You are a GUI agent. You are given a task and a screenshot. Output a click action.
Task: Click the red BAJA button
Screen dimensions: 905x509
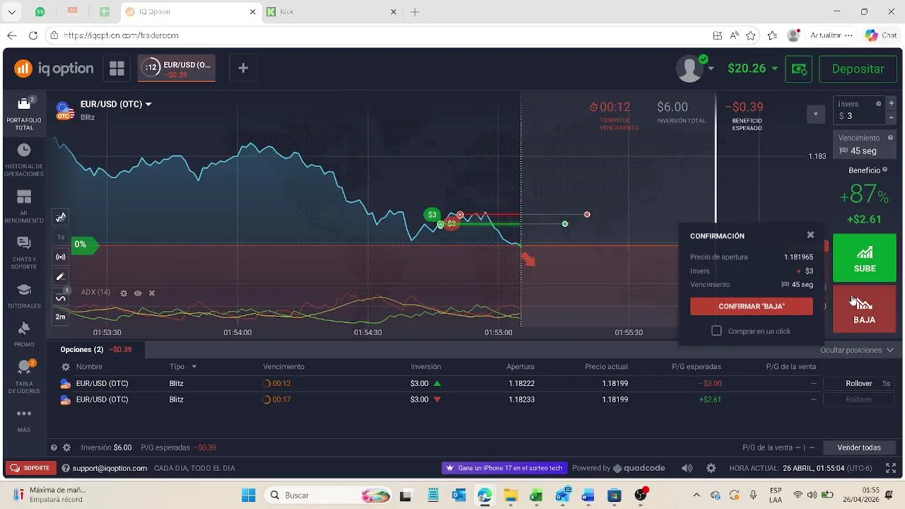coord(864,309)
